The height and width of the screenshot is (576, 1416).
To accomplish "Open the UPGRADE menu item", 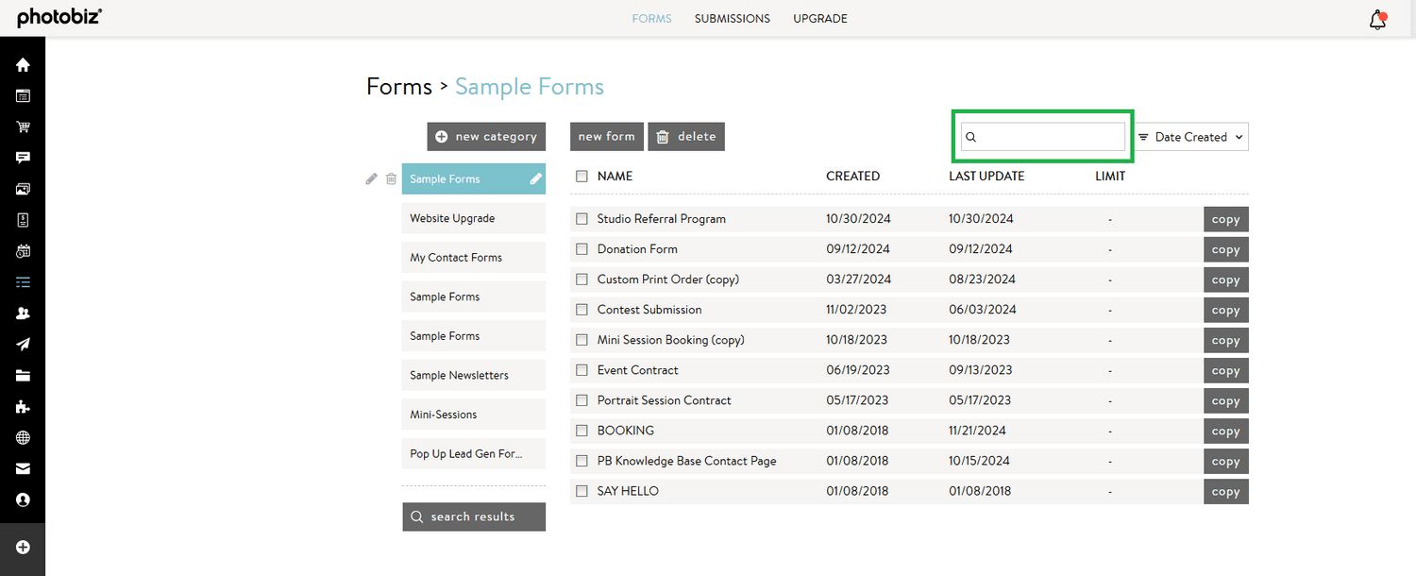I will click(x=819, y=18).
